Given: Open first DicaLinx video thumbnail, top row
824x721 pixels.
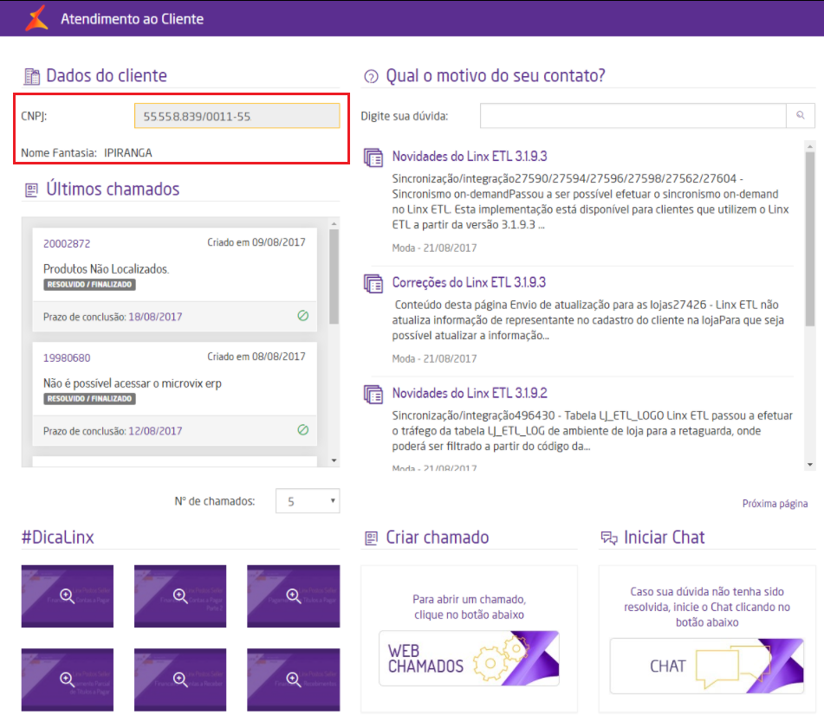Looking at the screenshot, I should tap(68, 596).
